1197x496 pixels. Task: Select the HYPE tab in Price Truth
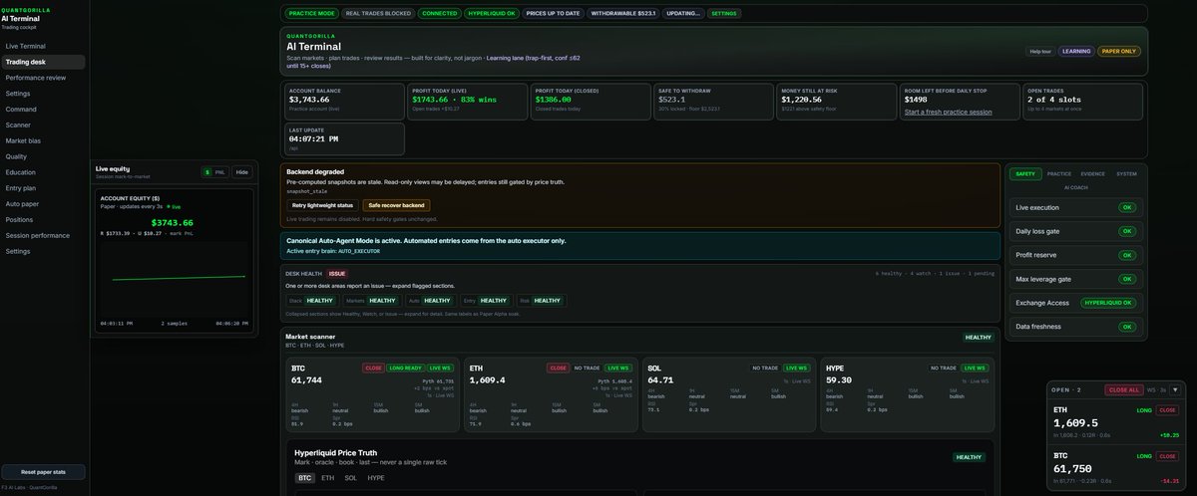coord(376,478)
